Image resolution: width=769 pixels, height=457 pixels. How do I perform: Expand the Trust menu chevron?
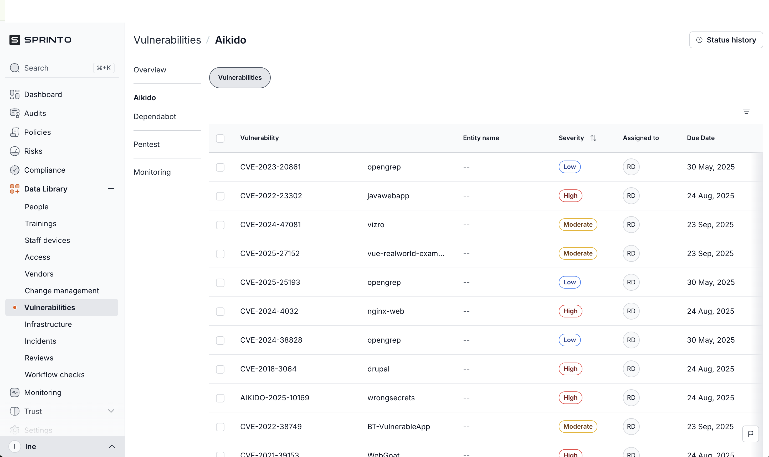point(111,411)
